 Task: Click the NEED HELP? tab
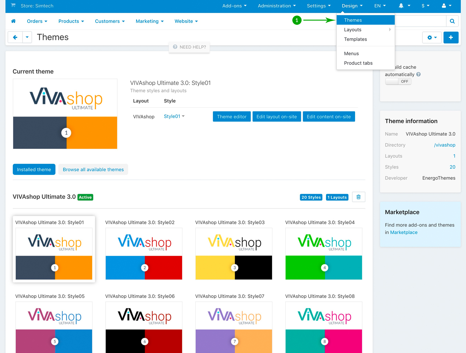click(189, 47)
